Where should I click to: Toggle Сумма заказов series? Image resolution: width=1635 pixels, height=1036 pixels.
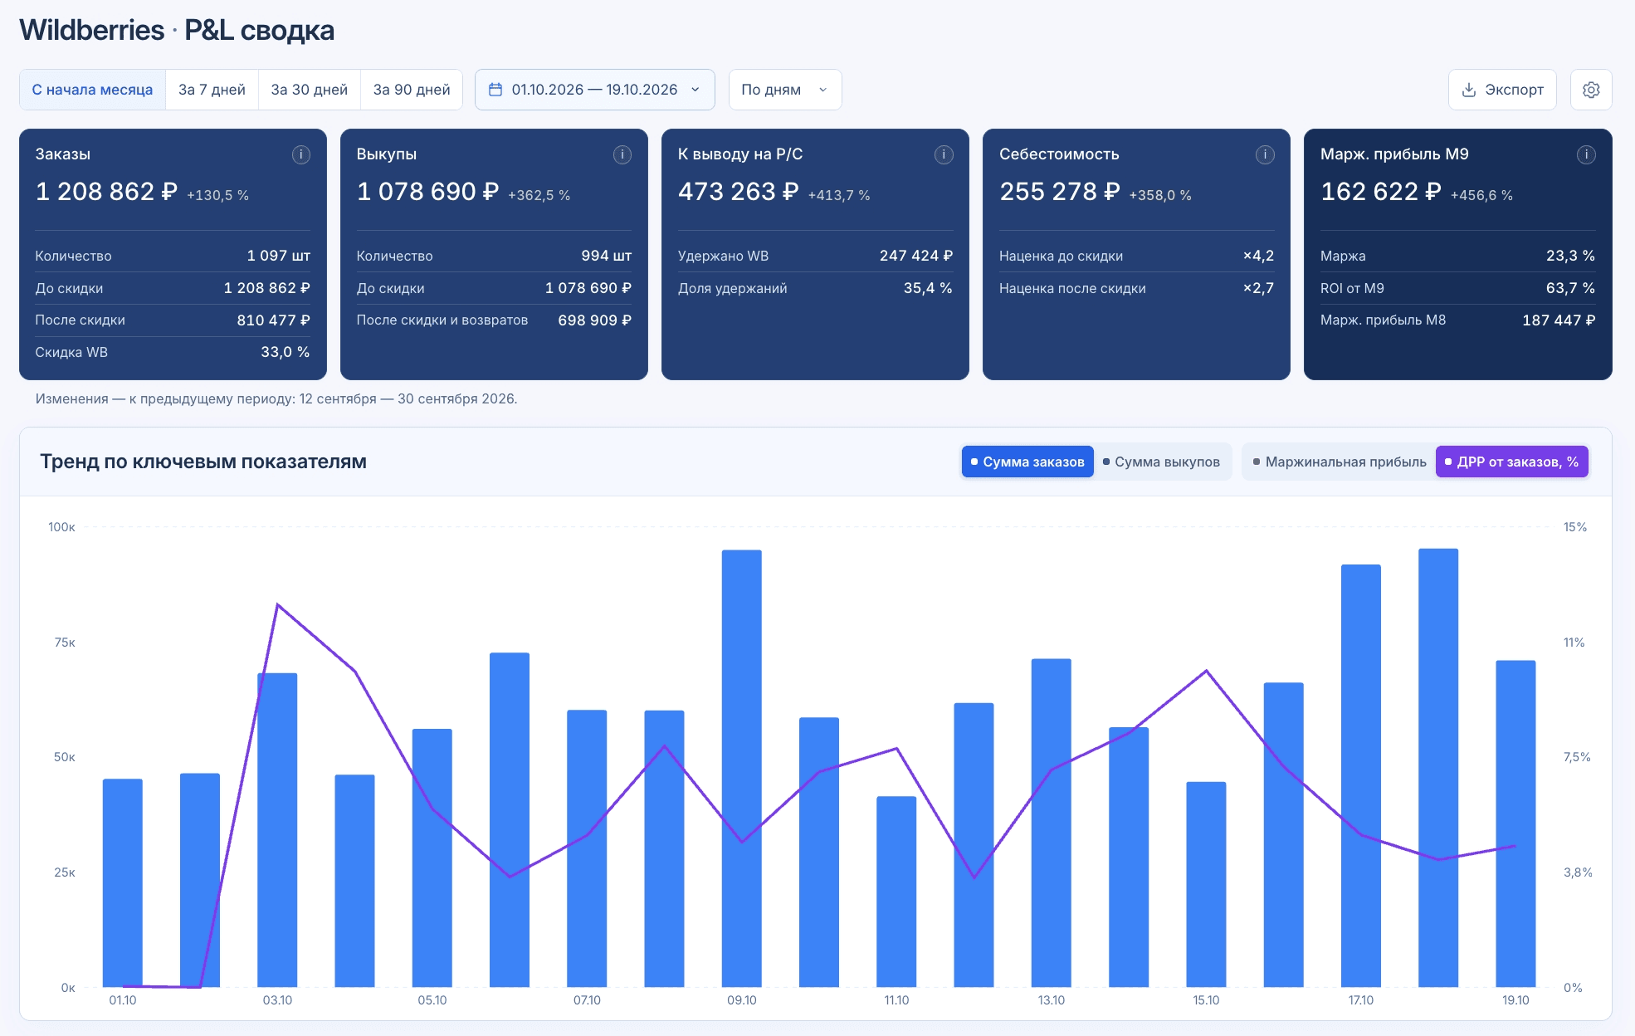click(x=1027, y=462)
